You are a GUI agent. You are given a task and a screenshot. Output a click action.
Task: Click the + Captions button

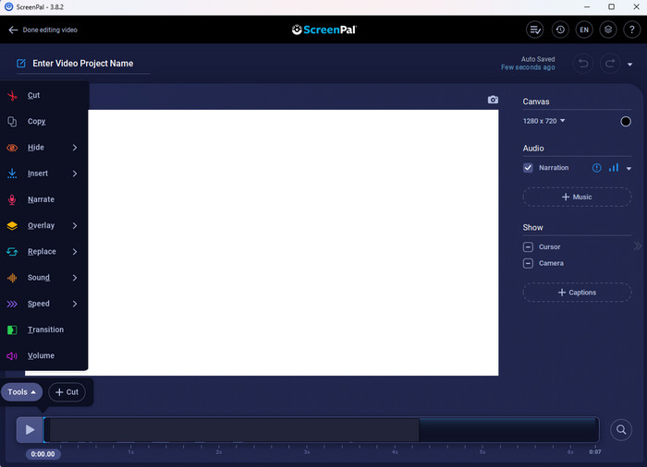577,293
